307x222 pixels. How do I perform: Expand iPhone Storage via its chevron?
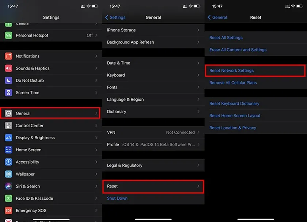pyautogui.click(x=199, y=30)
